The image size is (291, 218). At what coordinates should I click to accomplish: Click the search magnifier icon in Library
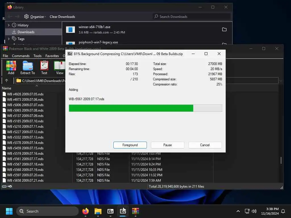point(156,16)
